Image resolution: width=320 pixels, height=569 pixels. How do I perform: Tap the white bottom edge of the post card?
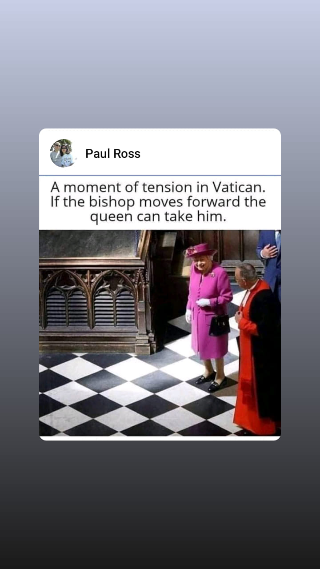pyautogui.click(x=160, y=438)
